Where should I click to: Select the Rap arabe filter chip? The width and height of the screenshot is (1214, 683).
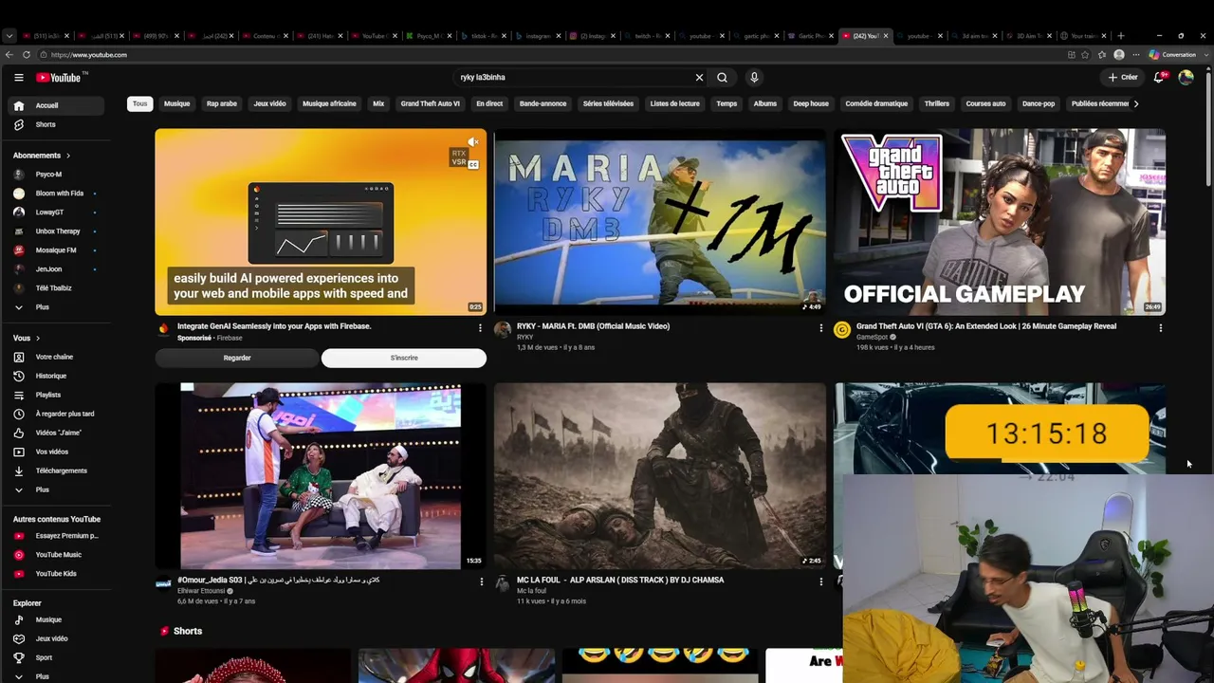[x=222, y=103]
